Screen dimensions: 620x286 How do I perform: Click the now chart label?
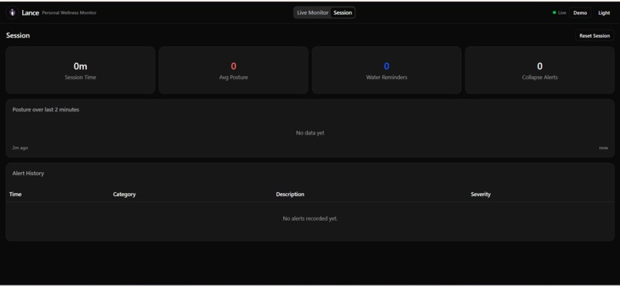click(x=603, y=148)
